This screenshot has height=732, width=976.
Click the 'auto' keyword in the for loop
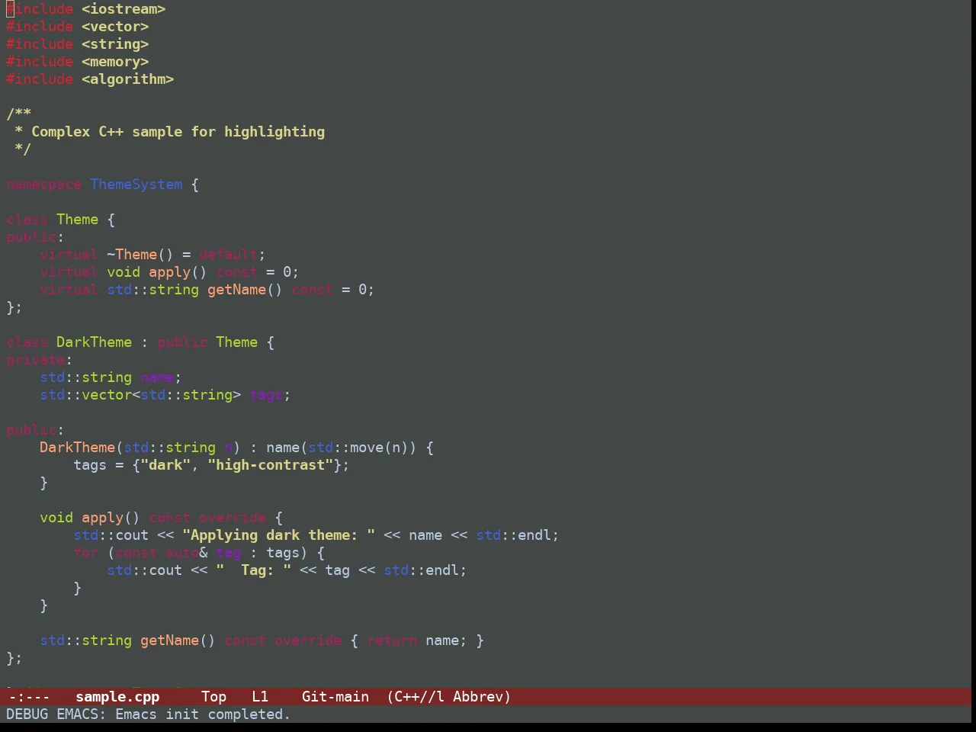182,553
